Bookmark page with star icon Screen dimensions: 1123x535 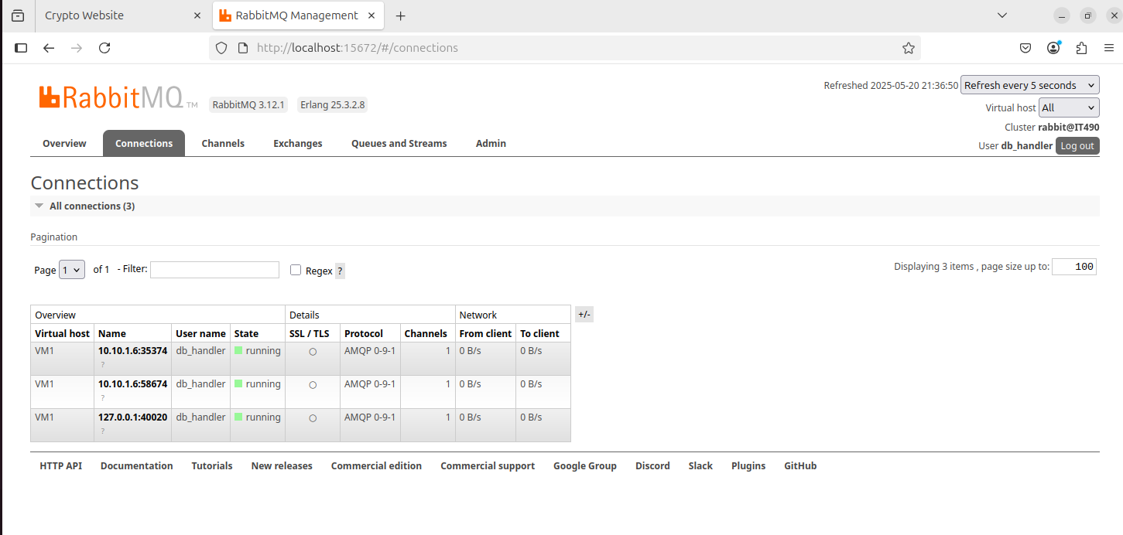coord(908,48)
